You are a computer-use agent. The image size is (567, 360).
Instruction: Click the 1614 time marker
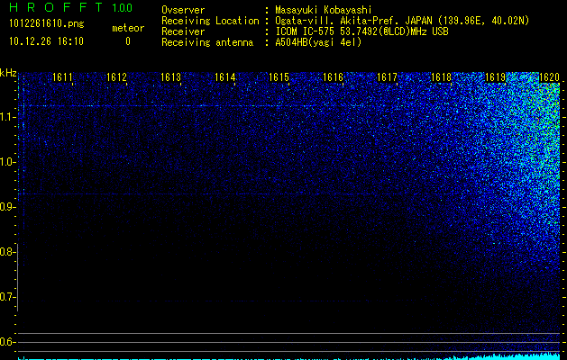[x=225, y=77]
